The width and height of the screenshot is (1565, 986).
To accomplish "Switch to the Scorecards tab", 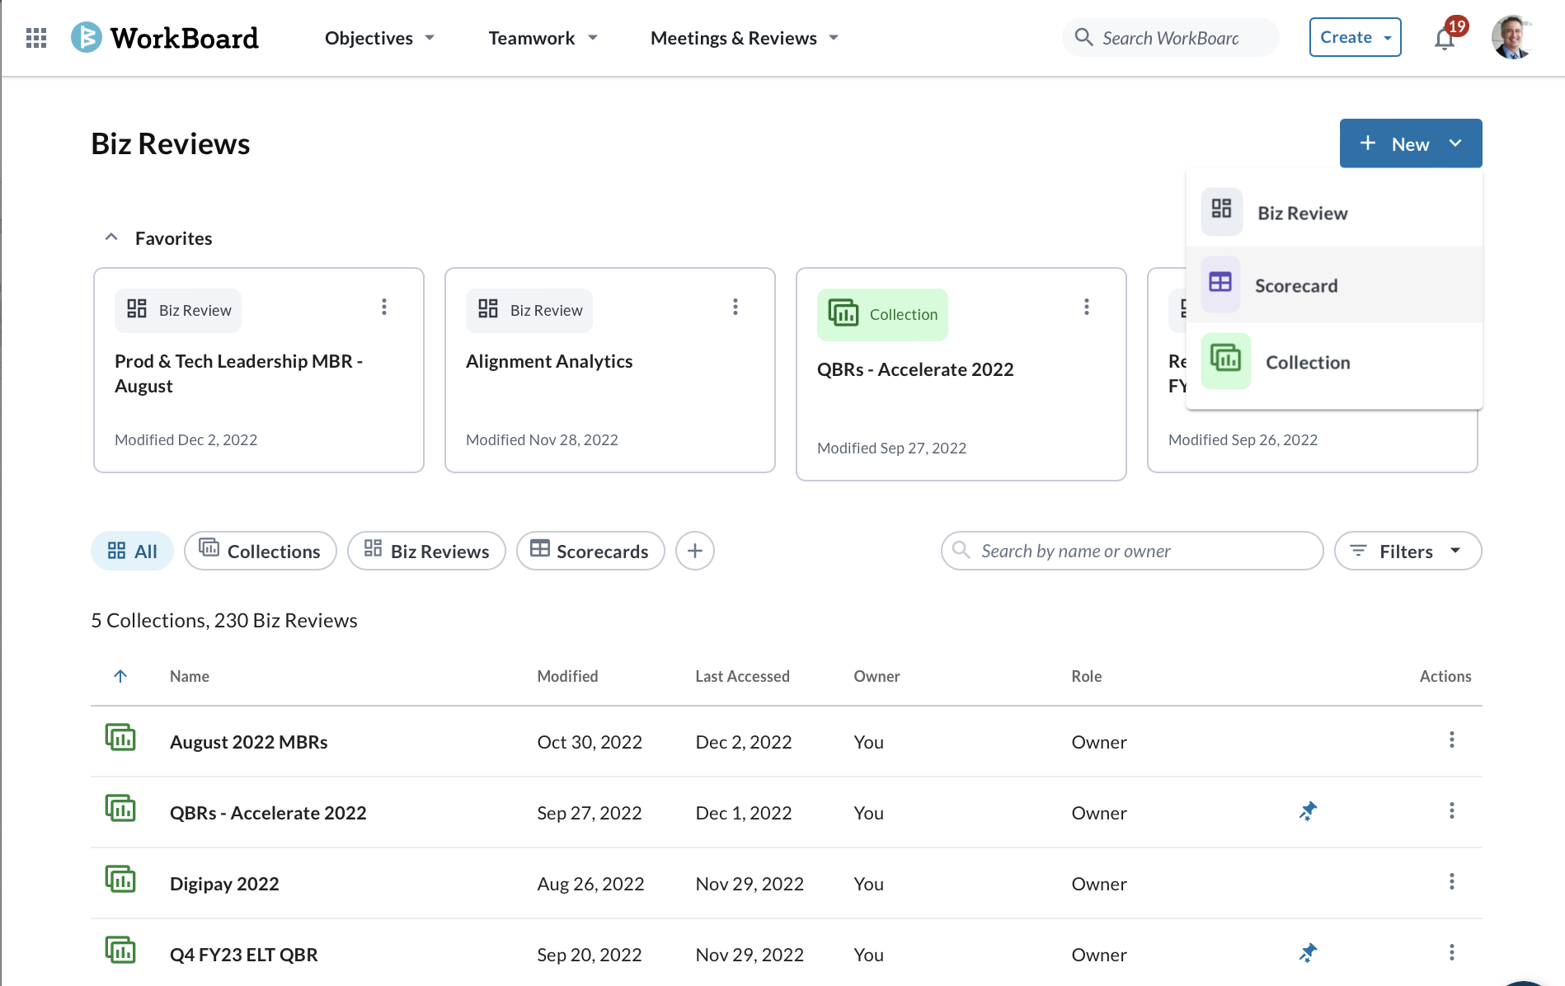I will click(x=590, y=551).
